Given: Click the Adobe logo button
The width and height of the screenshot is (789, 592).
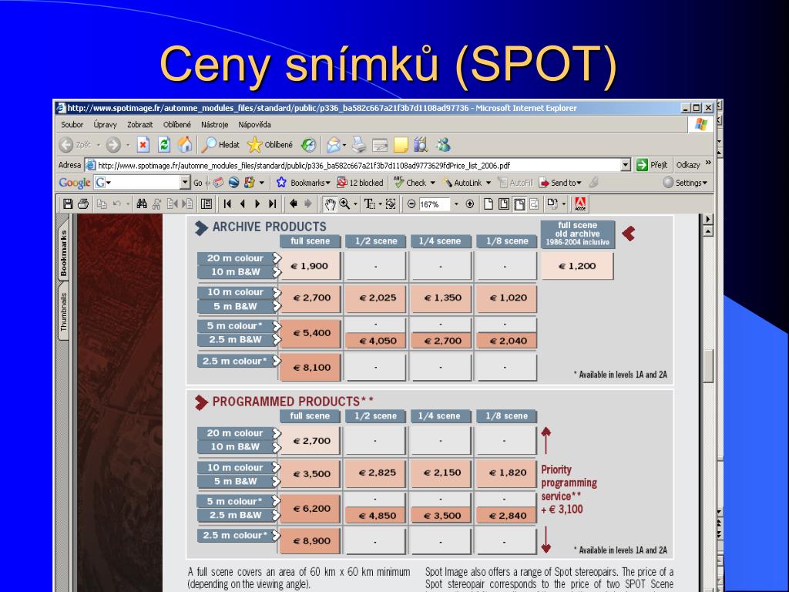Looking at the screenshot, I should [580, 203].
